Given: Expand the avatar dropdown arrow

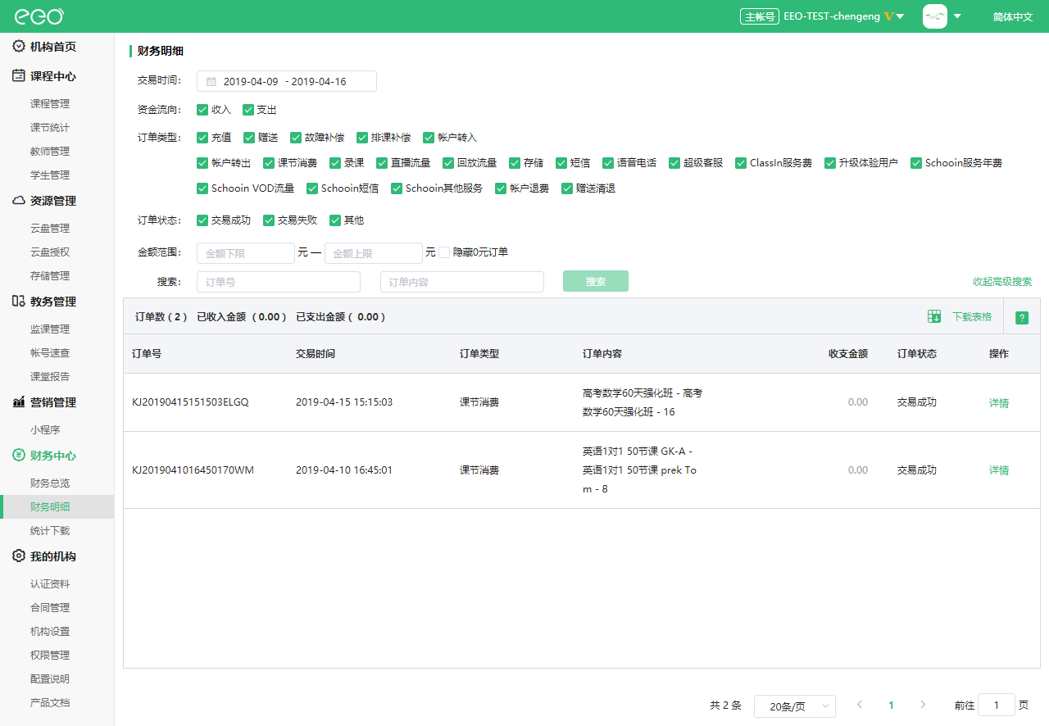Looking at the screenshot, I should (957, 16).
